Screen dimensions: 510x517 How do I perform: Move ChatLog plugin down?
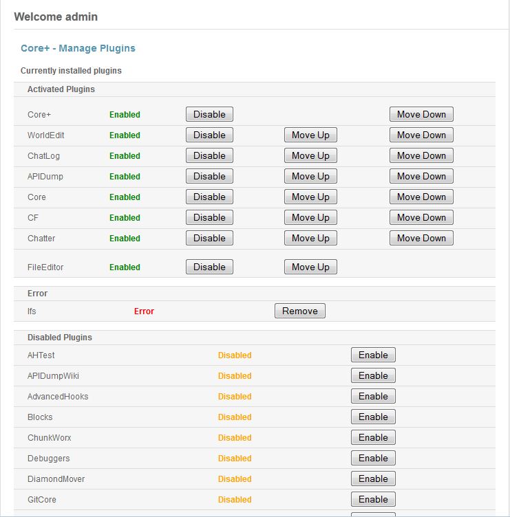click(x=421, y=155)
